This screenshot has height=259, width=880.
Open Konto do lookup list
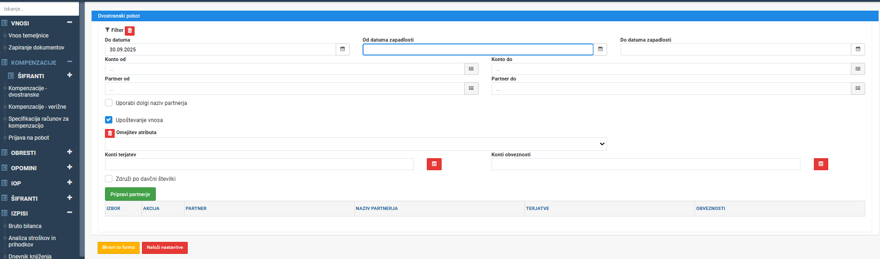tap(858, 69)
